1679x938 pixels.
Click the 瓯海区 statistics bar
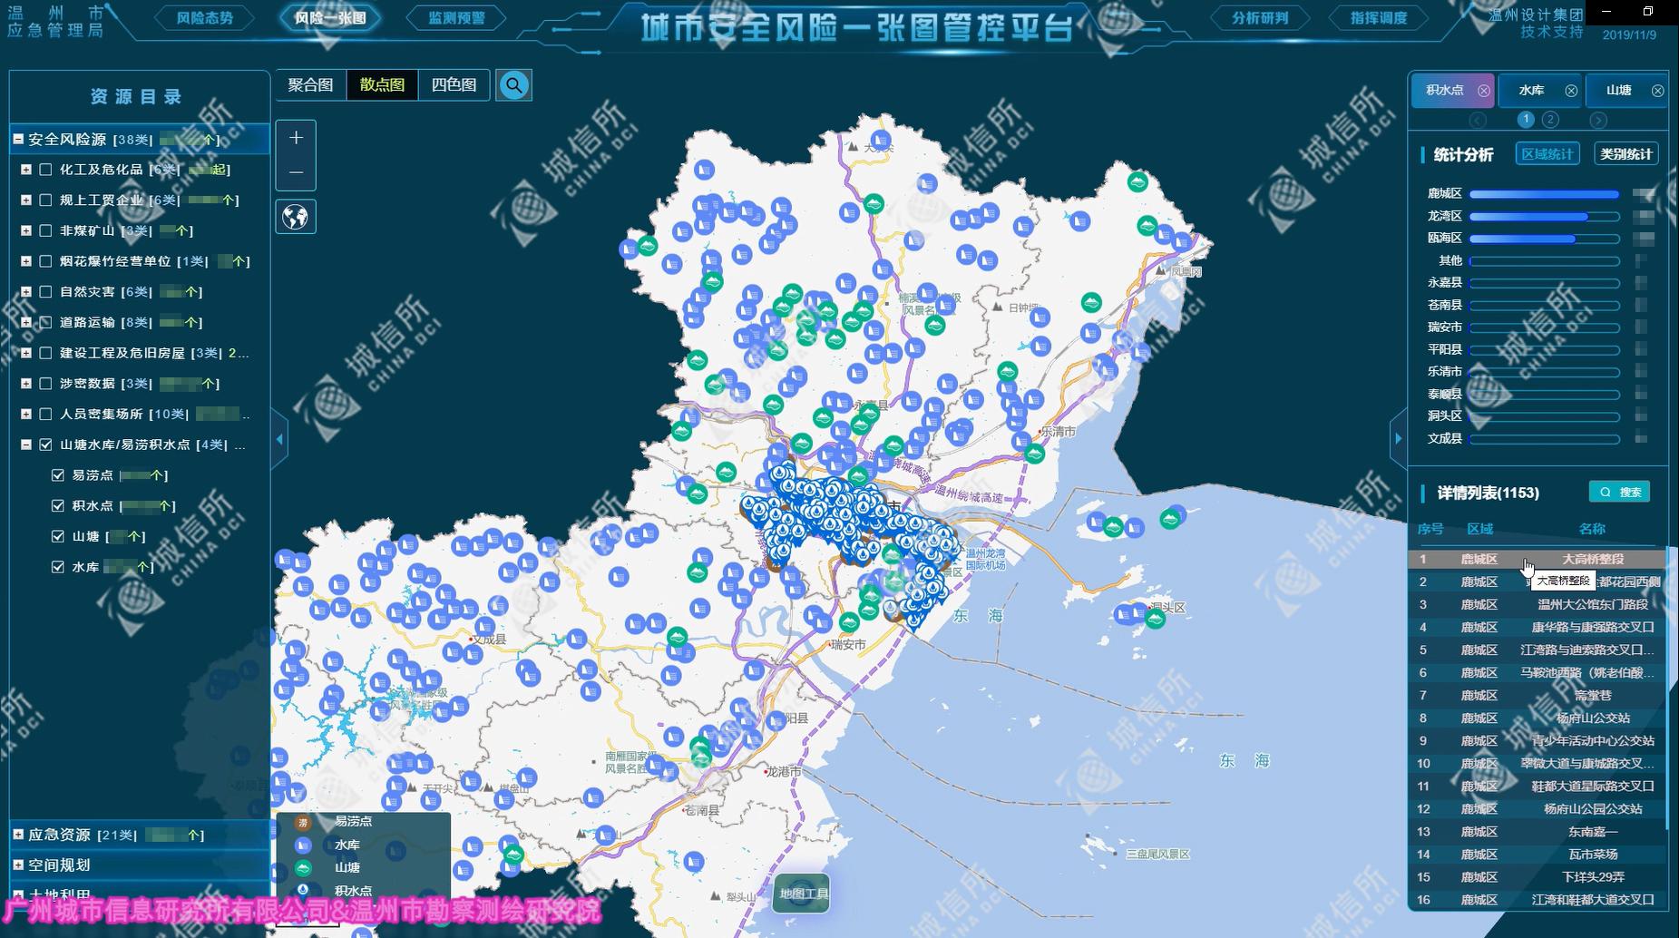pyautogui.click(x=1544, y=239)
